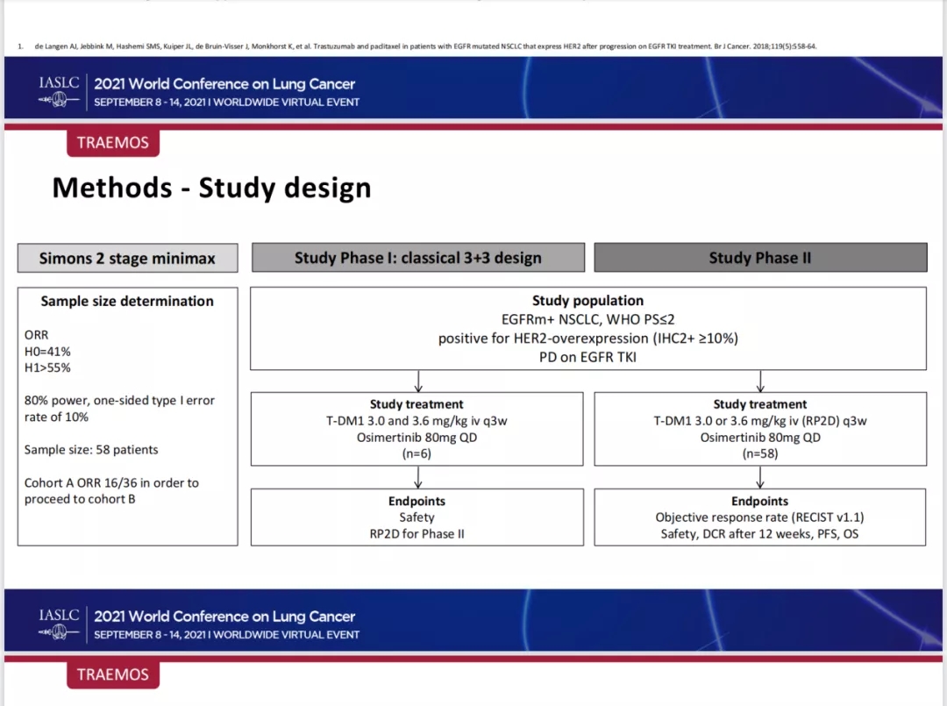Click the IASLC logo in the upper banner

click(x=59, y=92)
